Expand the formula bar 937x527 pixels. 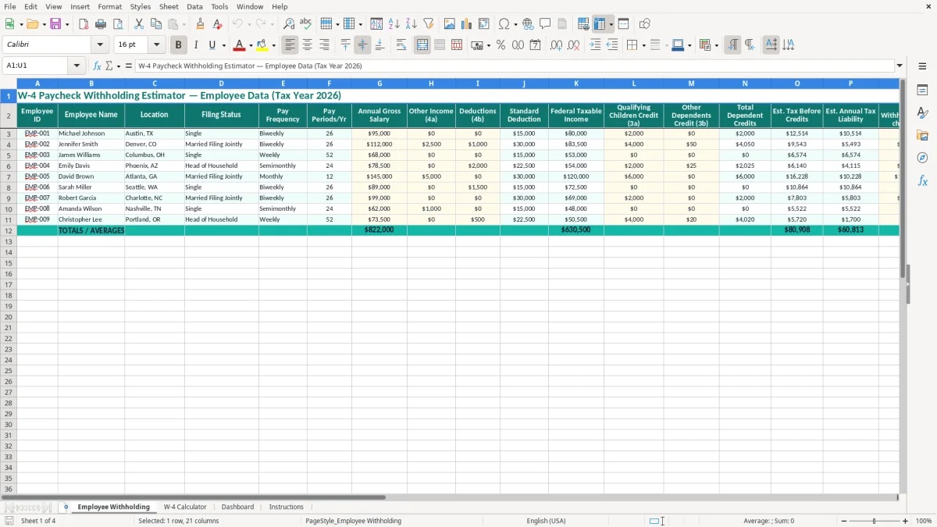(900, 66)
